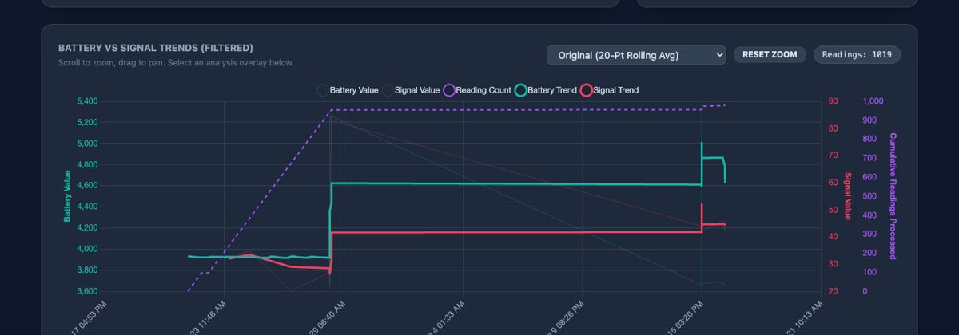This screenshot has width=959, height=335.
Task: Click the 90 signal axis label
Action: coord(833,101)
